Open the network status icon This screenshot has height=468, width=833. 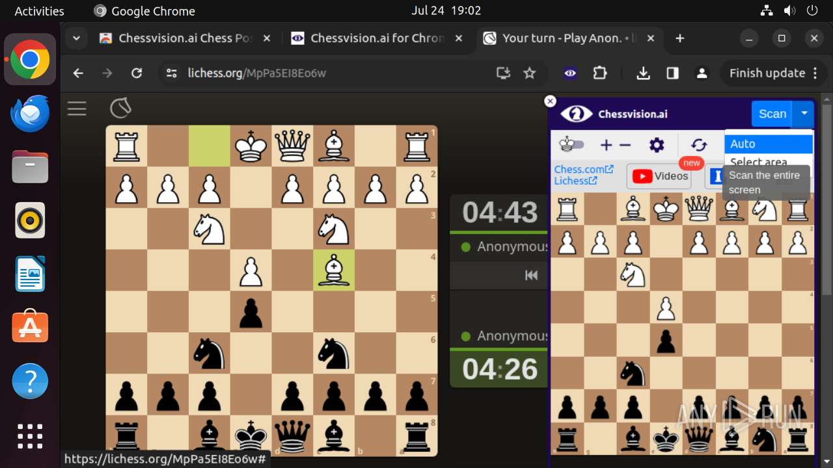click(767, 10)
